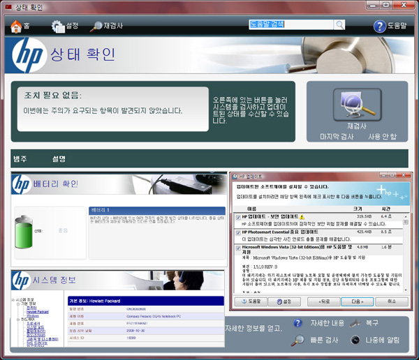Click 취소 in the HP 업데이트 window
Screen dimensions: 419x360
pyautogui.click(x=392, y=301)
